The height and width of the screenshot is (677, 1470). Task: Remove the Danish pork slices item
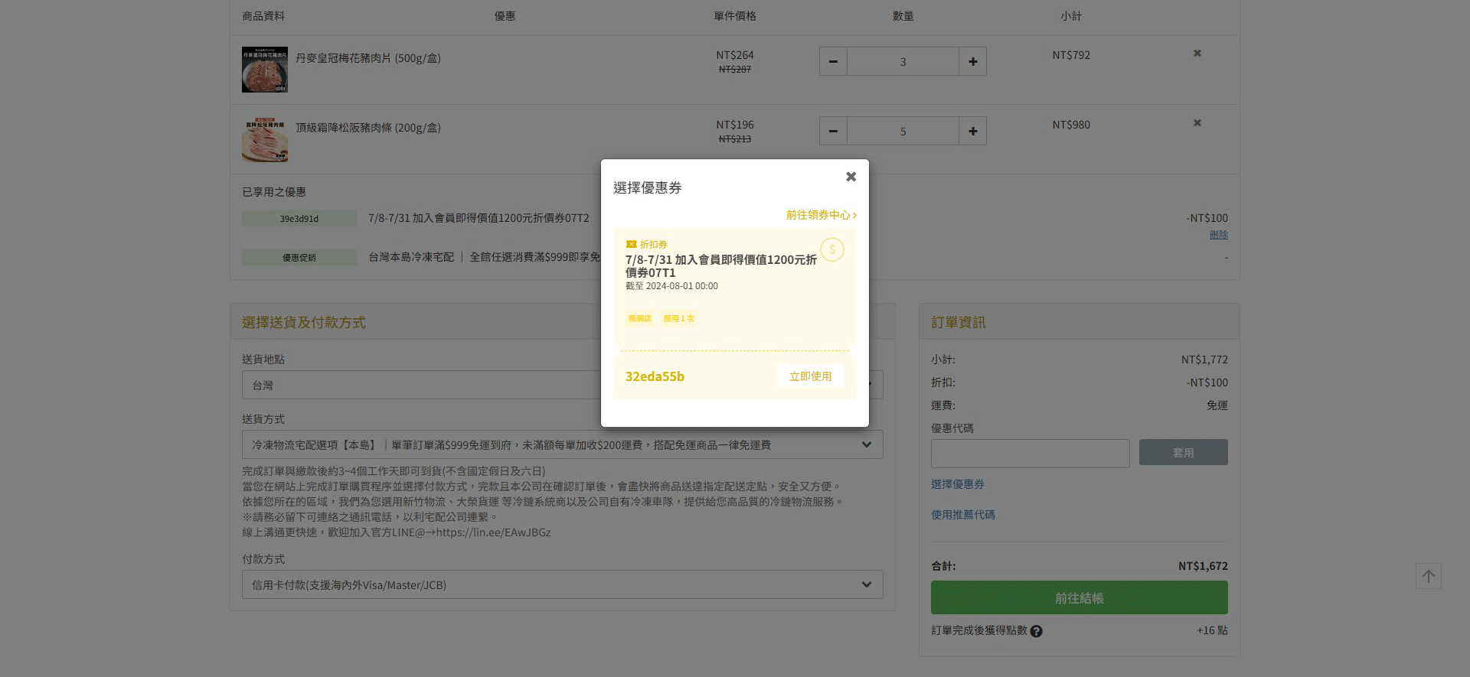pos(1197,54)
